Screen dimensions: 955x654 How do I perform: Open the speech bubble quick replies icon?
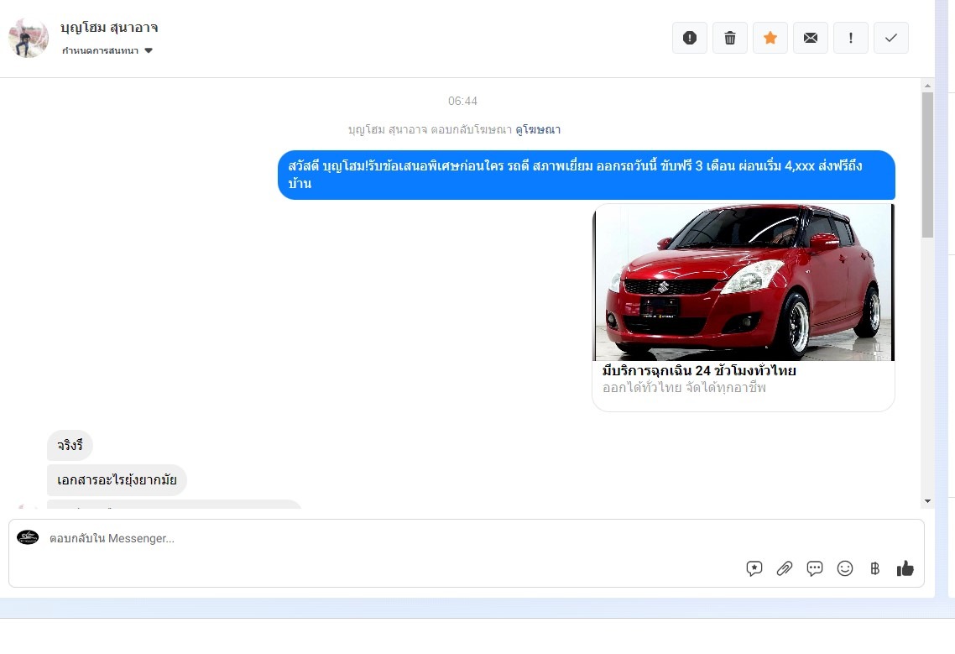pyautogui.click(x=815, y=568)
